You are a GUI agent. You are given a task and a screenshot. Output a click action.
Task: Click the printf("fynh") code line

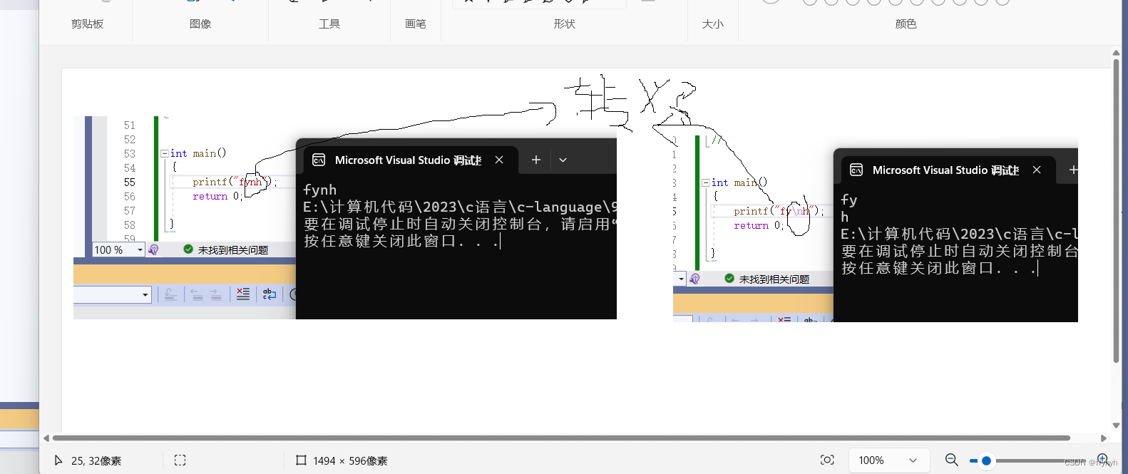click(235, 182)
